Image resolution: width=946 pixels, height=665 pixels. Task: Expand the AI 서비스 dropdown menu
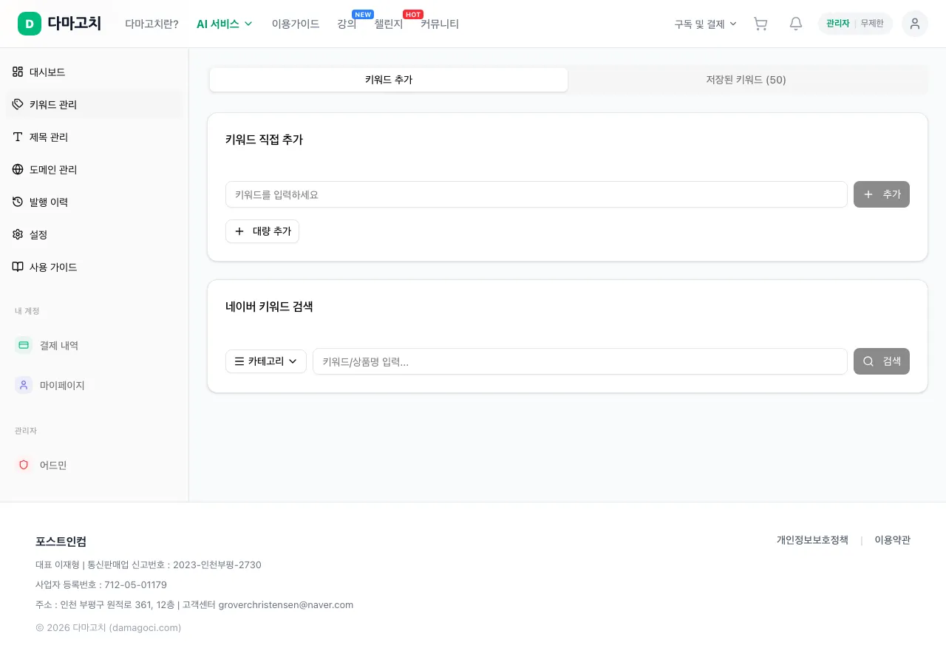[225, 24]
